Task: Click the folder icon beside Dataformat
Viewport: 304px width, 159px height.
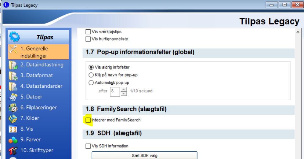Action: pos(13,76)
